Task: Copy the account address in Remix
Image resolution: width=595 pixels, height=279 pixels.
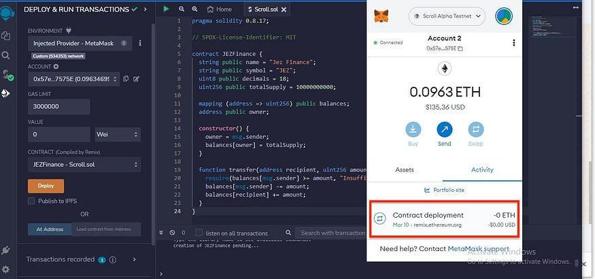Action: [x=126, y=79]
